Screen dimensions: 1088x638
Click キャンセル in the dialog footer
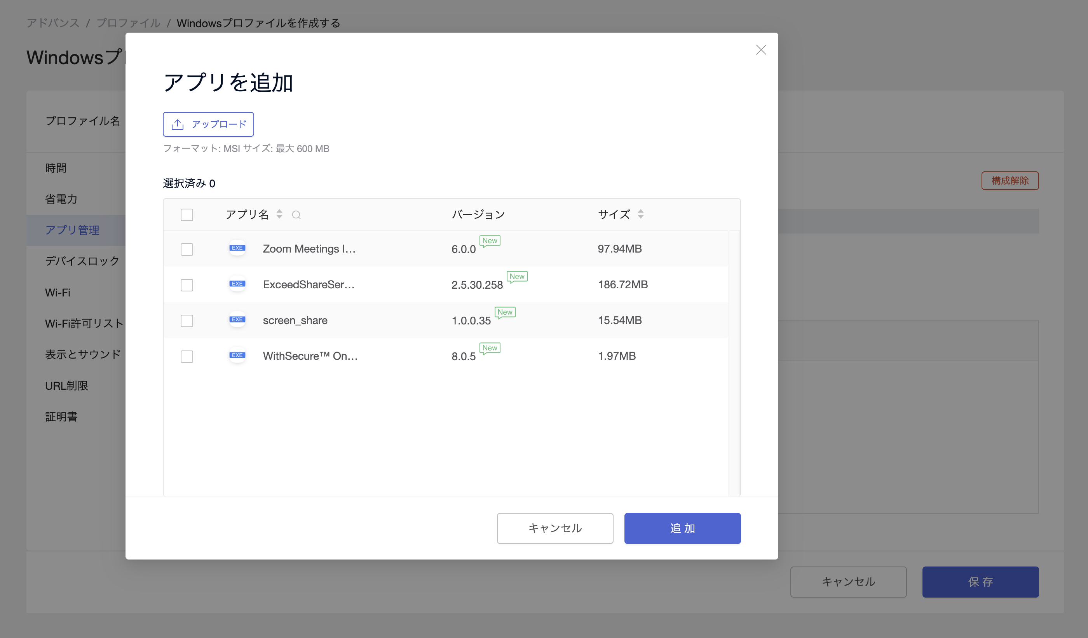click(555, 528)
